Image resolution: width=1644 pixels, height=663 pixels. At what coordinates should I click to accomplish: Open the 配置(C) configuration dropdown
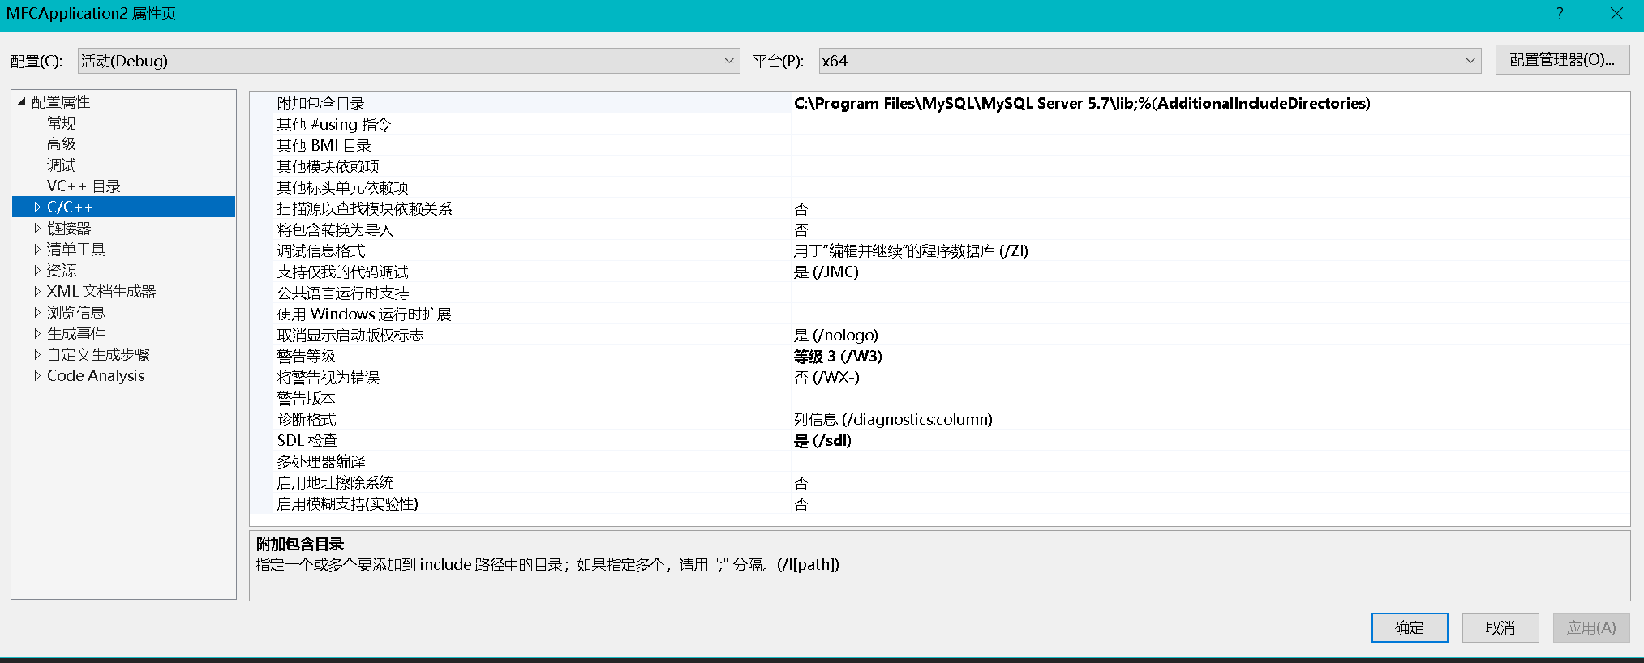(x=409, y=61)
